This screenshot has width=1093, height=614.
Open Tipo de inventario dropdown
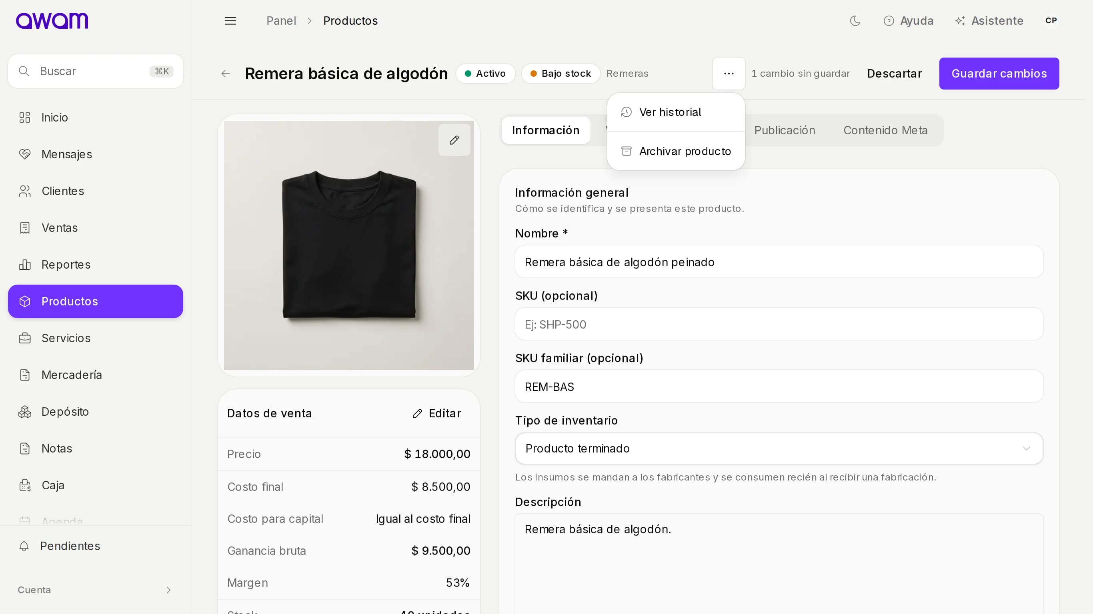[x=779, y=449]
